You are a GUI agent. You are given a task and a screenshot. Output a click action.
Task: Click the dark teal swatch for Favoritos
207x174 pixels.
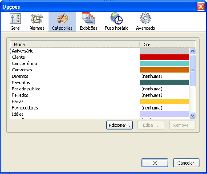(164, 82)
